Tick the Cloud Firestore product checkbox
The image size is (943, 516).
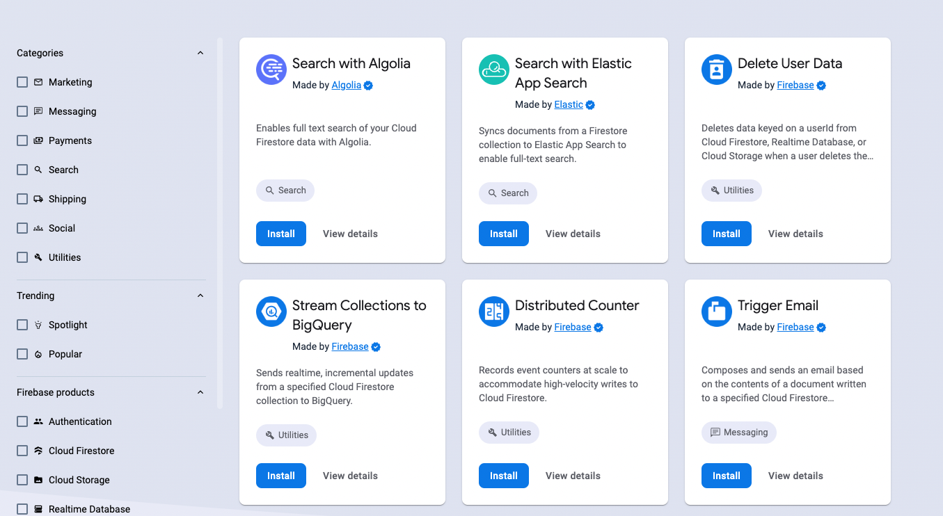(22, 451)
